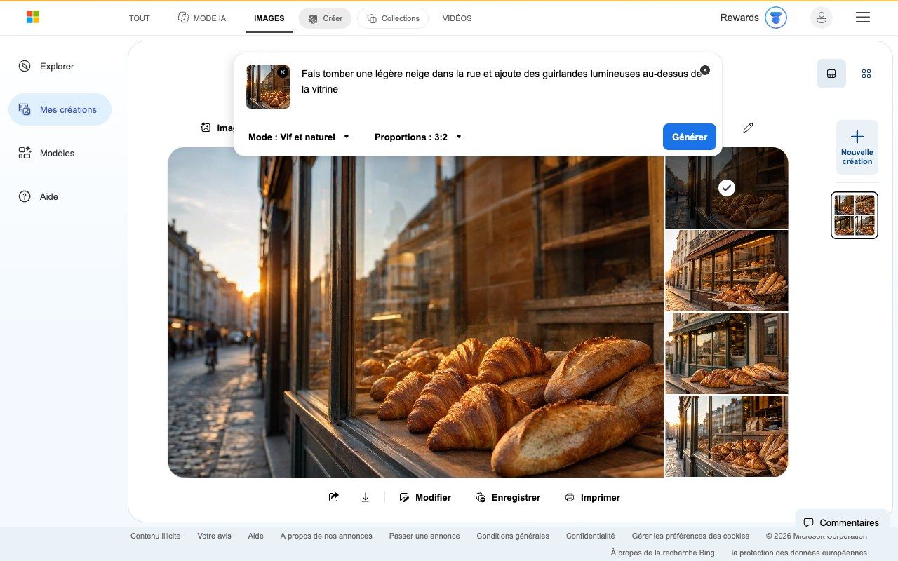This screenshot has width=898, height=561.
Task: Click the pencil edit icon
Action: tap(748, 128)
